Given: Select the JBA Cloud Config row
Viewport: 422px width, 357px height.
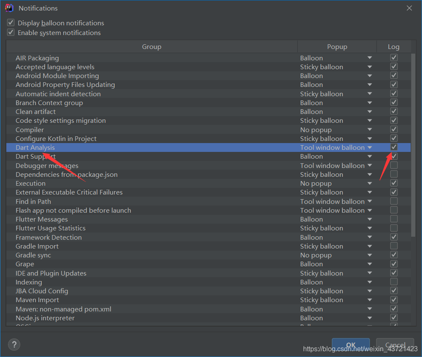Looking at the screenshot, I should (x=208, y=291).
